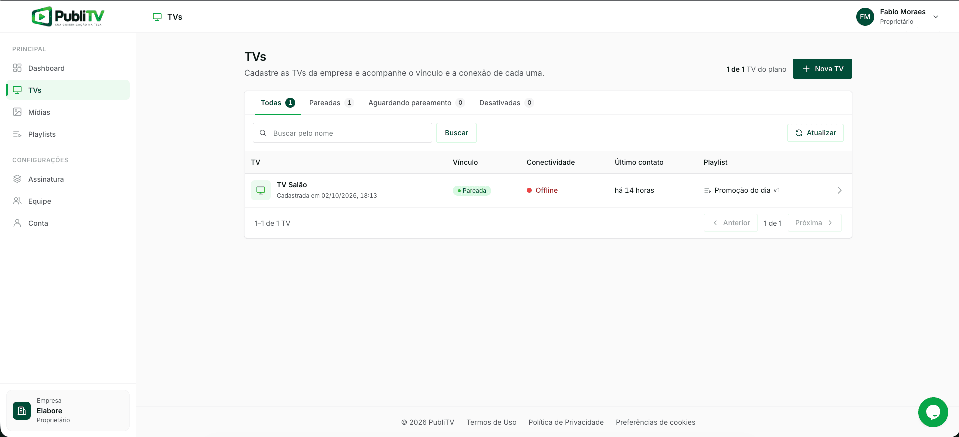Switch to the Todas tab

click(x=278, y=103)
